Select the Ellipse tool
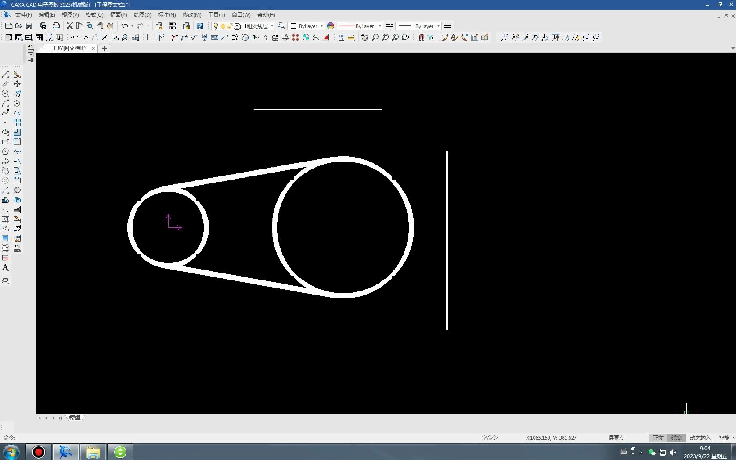This screenshot has width=736, height=460. (x=5, y=132)
